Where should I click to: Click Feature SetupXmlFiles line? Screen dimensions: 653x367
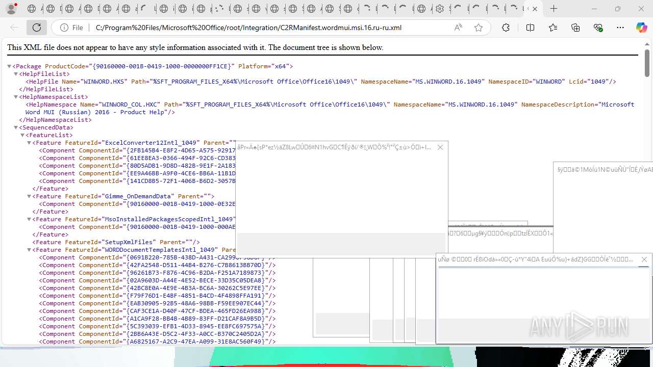(116, 242)
